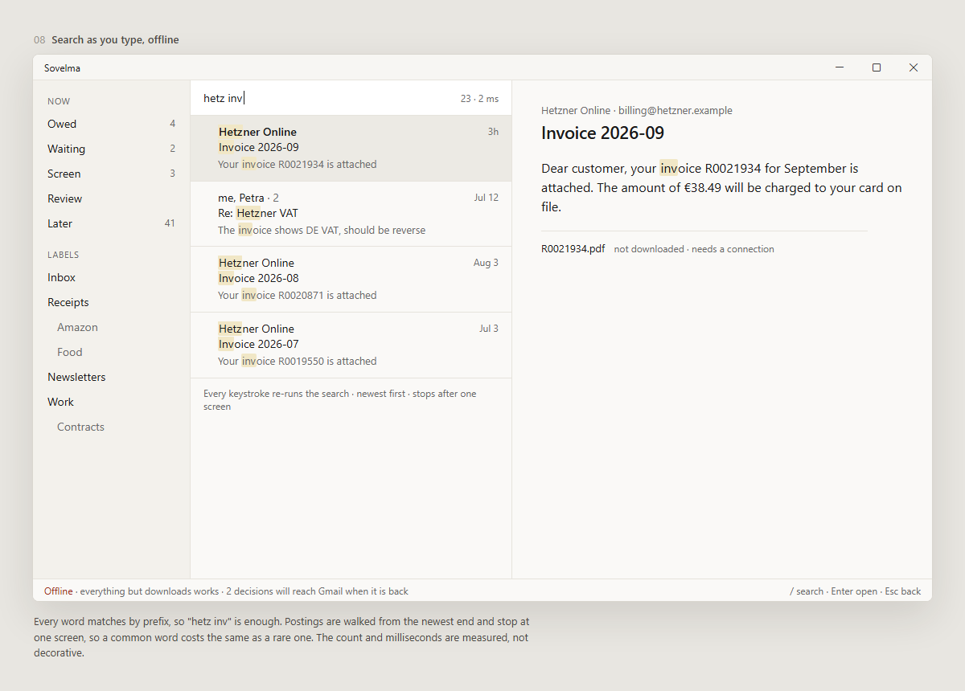The image size is (965, 691).
Task: Select the Receipts label
Action: click(x=111, y=302)
